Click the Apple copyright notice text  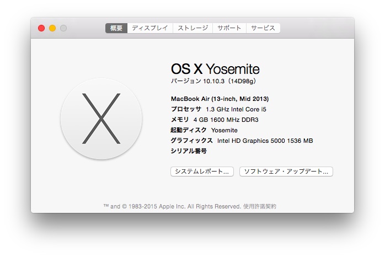pyautogui.click(x=172, y=206)
